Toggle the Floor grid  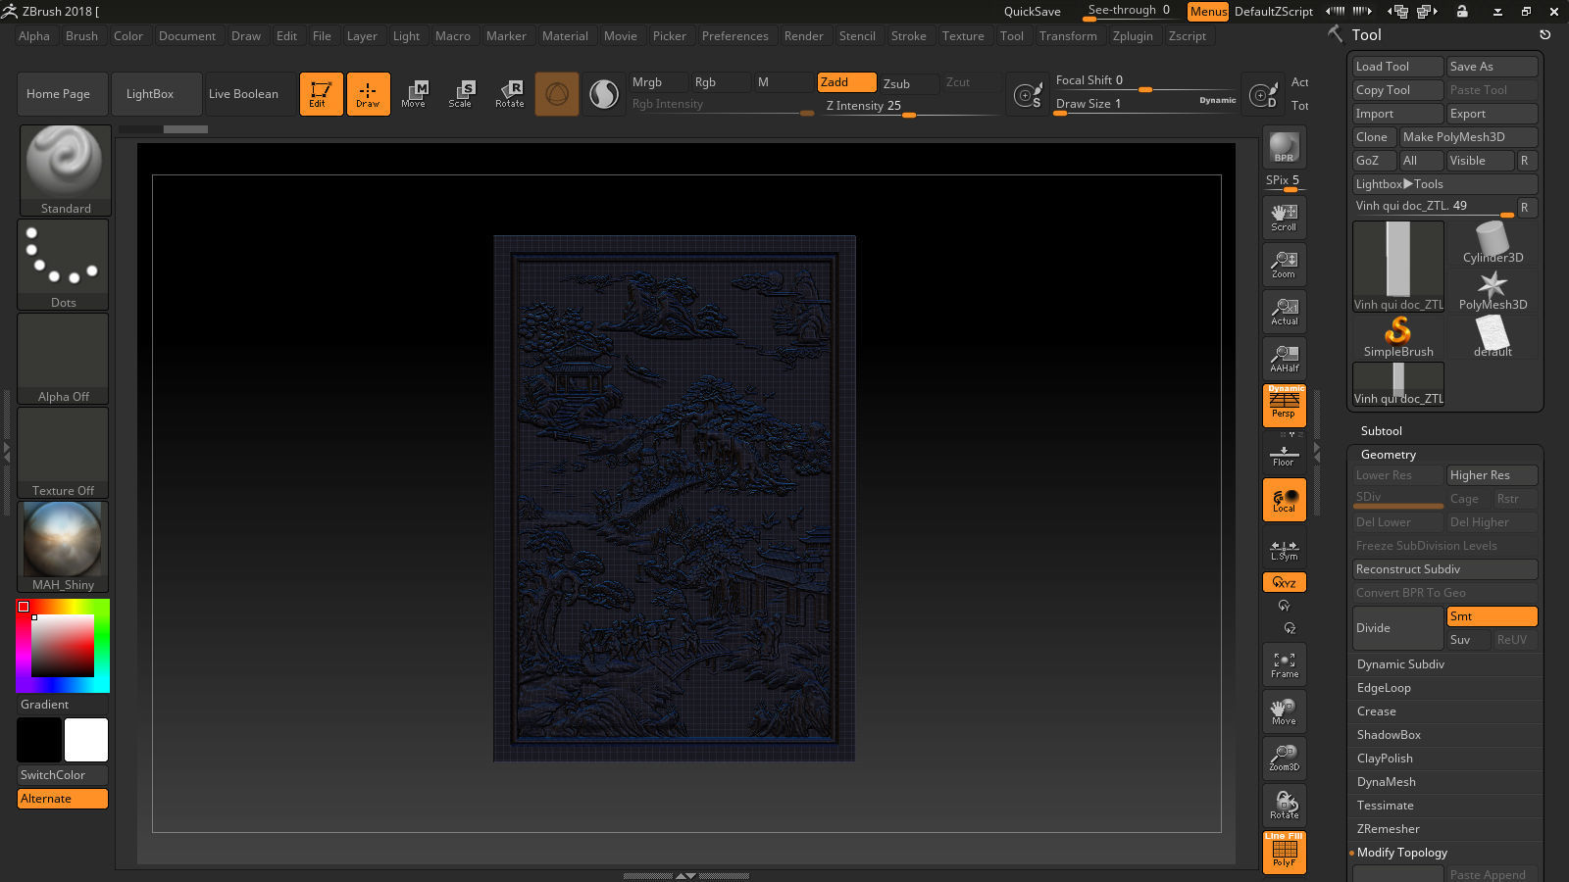1284,456
